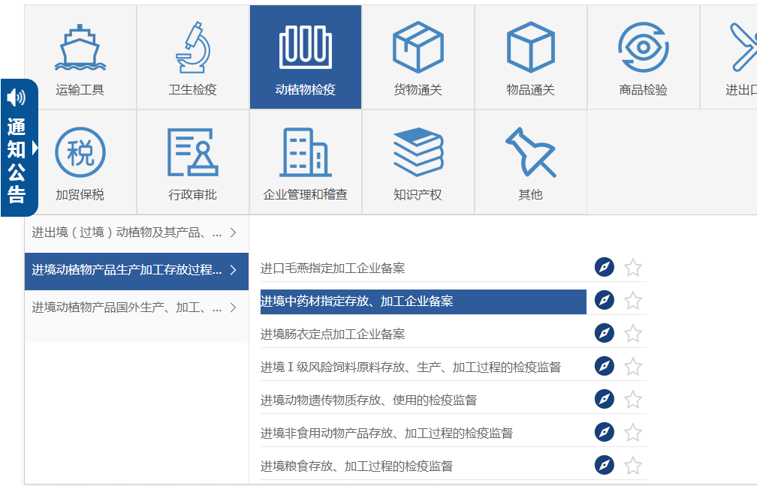Open the building icon for 企业管理和稽查
757x486 pixels.
[x=305, y=152]
